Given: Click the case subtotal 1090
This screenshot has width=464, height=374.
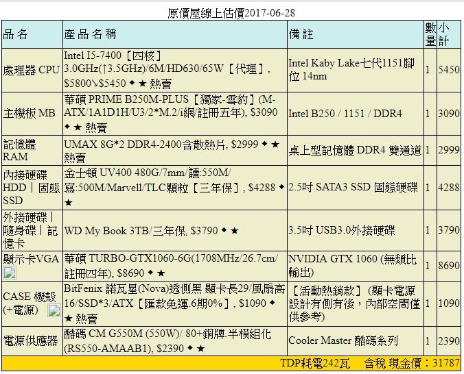Looking at the screenshot, I should [449, 303].
